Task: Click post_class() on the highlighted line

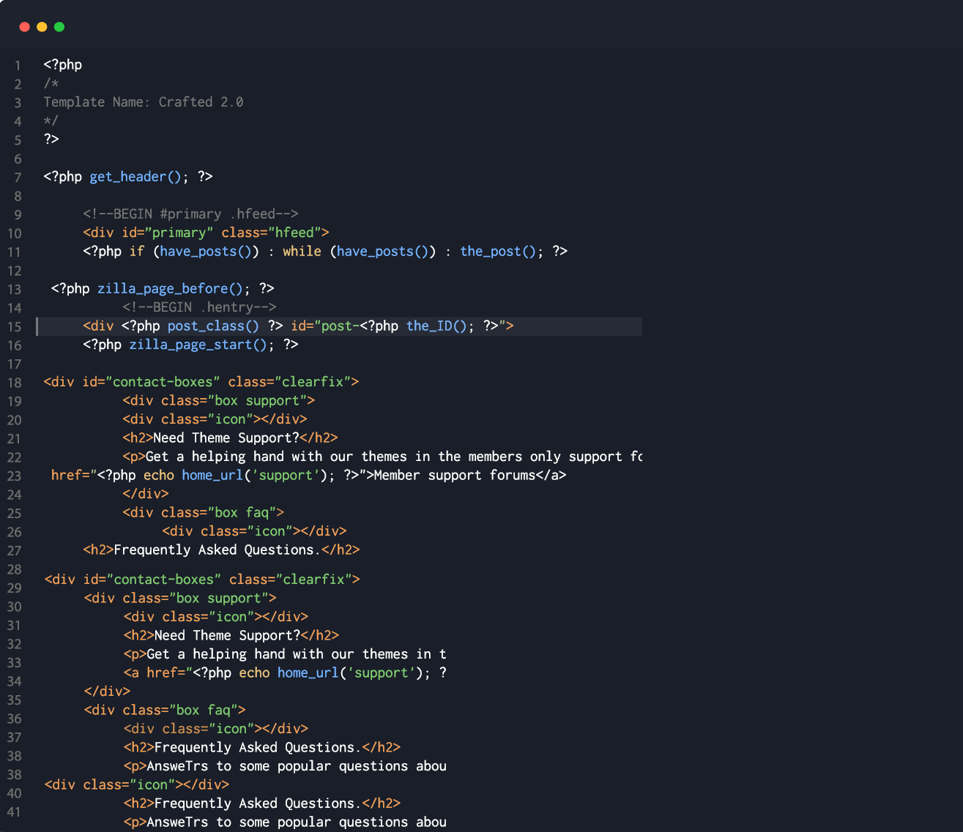Action: (x=212, y=326)
